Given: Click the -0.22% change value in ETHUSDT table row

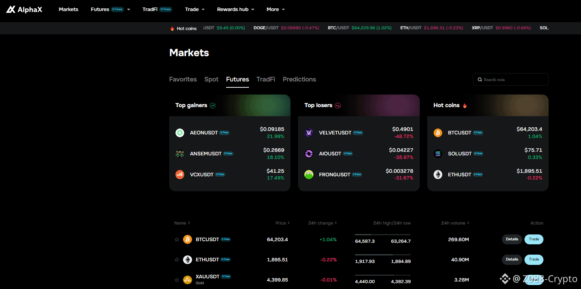Looking at the screenshot, I should coord(328,260).
